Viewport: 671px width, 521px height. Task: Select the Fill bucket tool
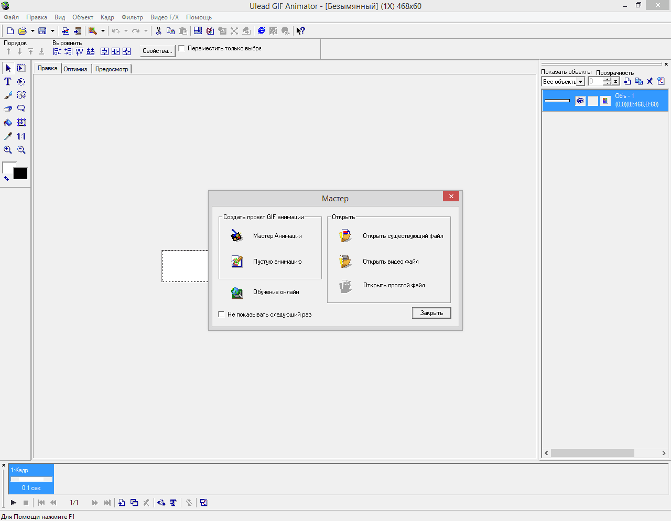point(8,123)
